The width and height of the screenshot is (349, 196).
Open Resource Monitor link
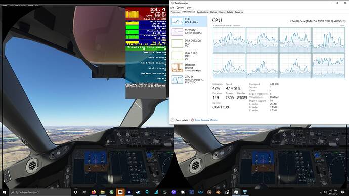(x=206, y=120)
